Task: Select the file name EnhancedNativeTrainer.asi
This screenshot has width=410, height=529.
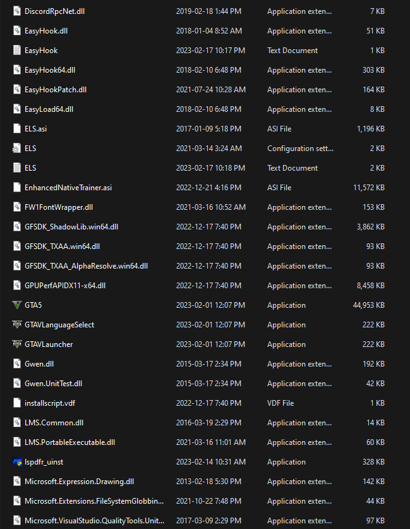Action: 68,187
